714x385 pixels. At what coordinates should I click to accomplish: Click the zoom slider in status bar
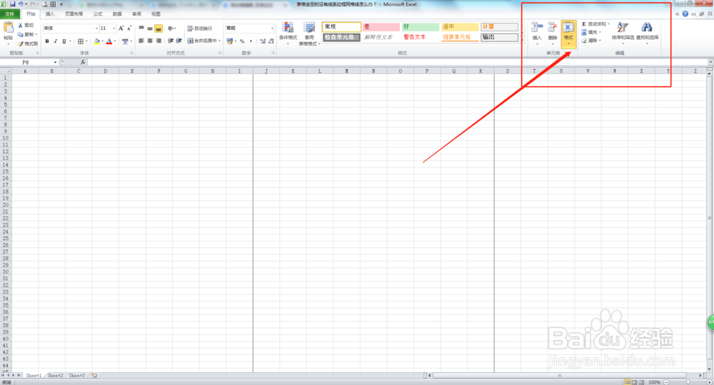click(x=688, y=382)
